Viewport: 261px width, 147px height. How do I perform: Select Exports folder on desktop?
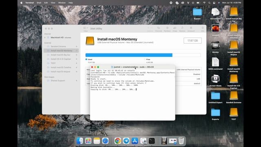click(x=215, y=114)
